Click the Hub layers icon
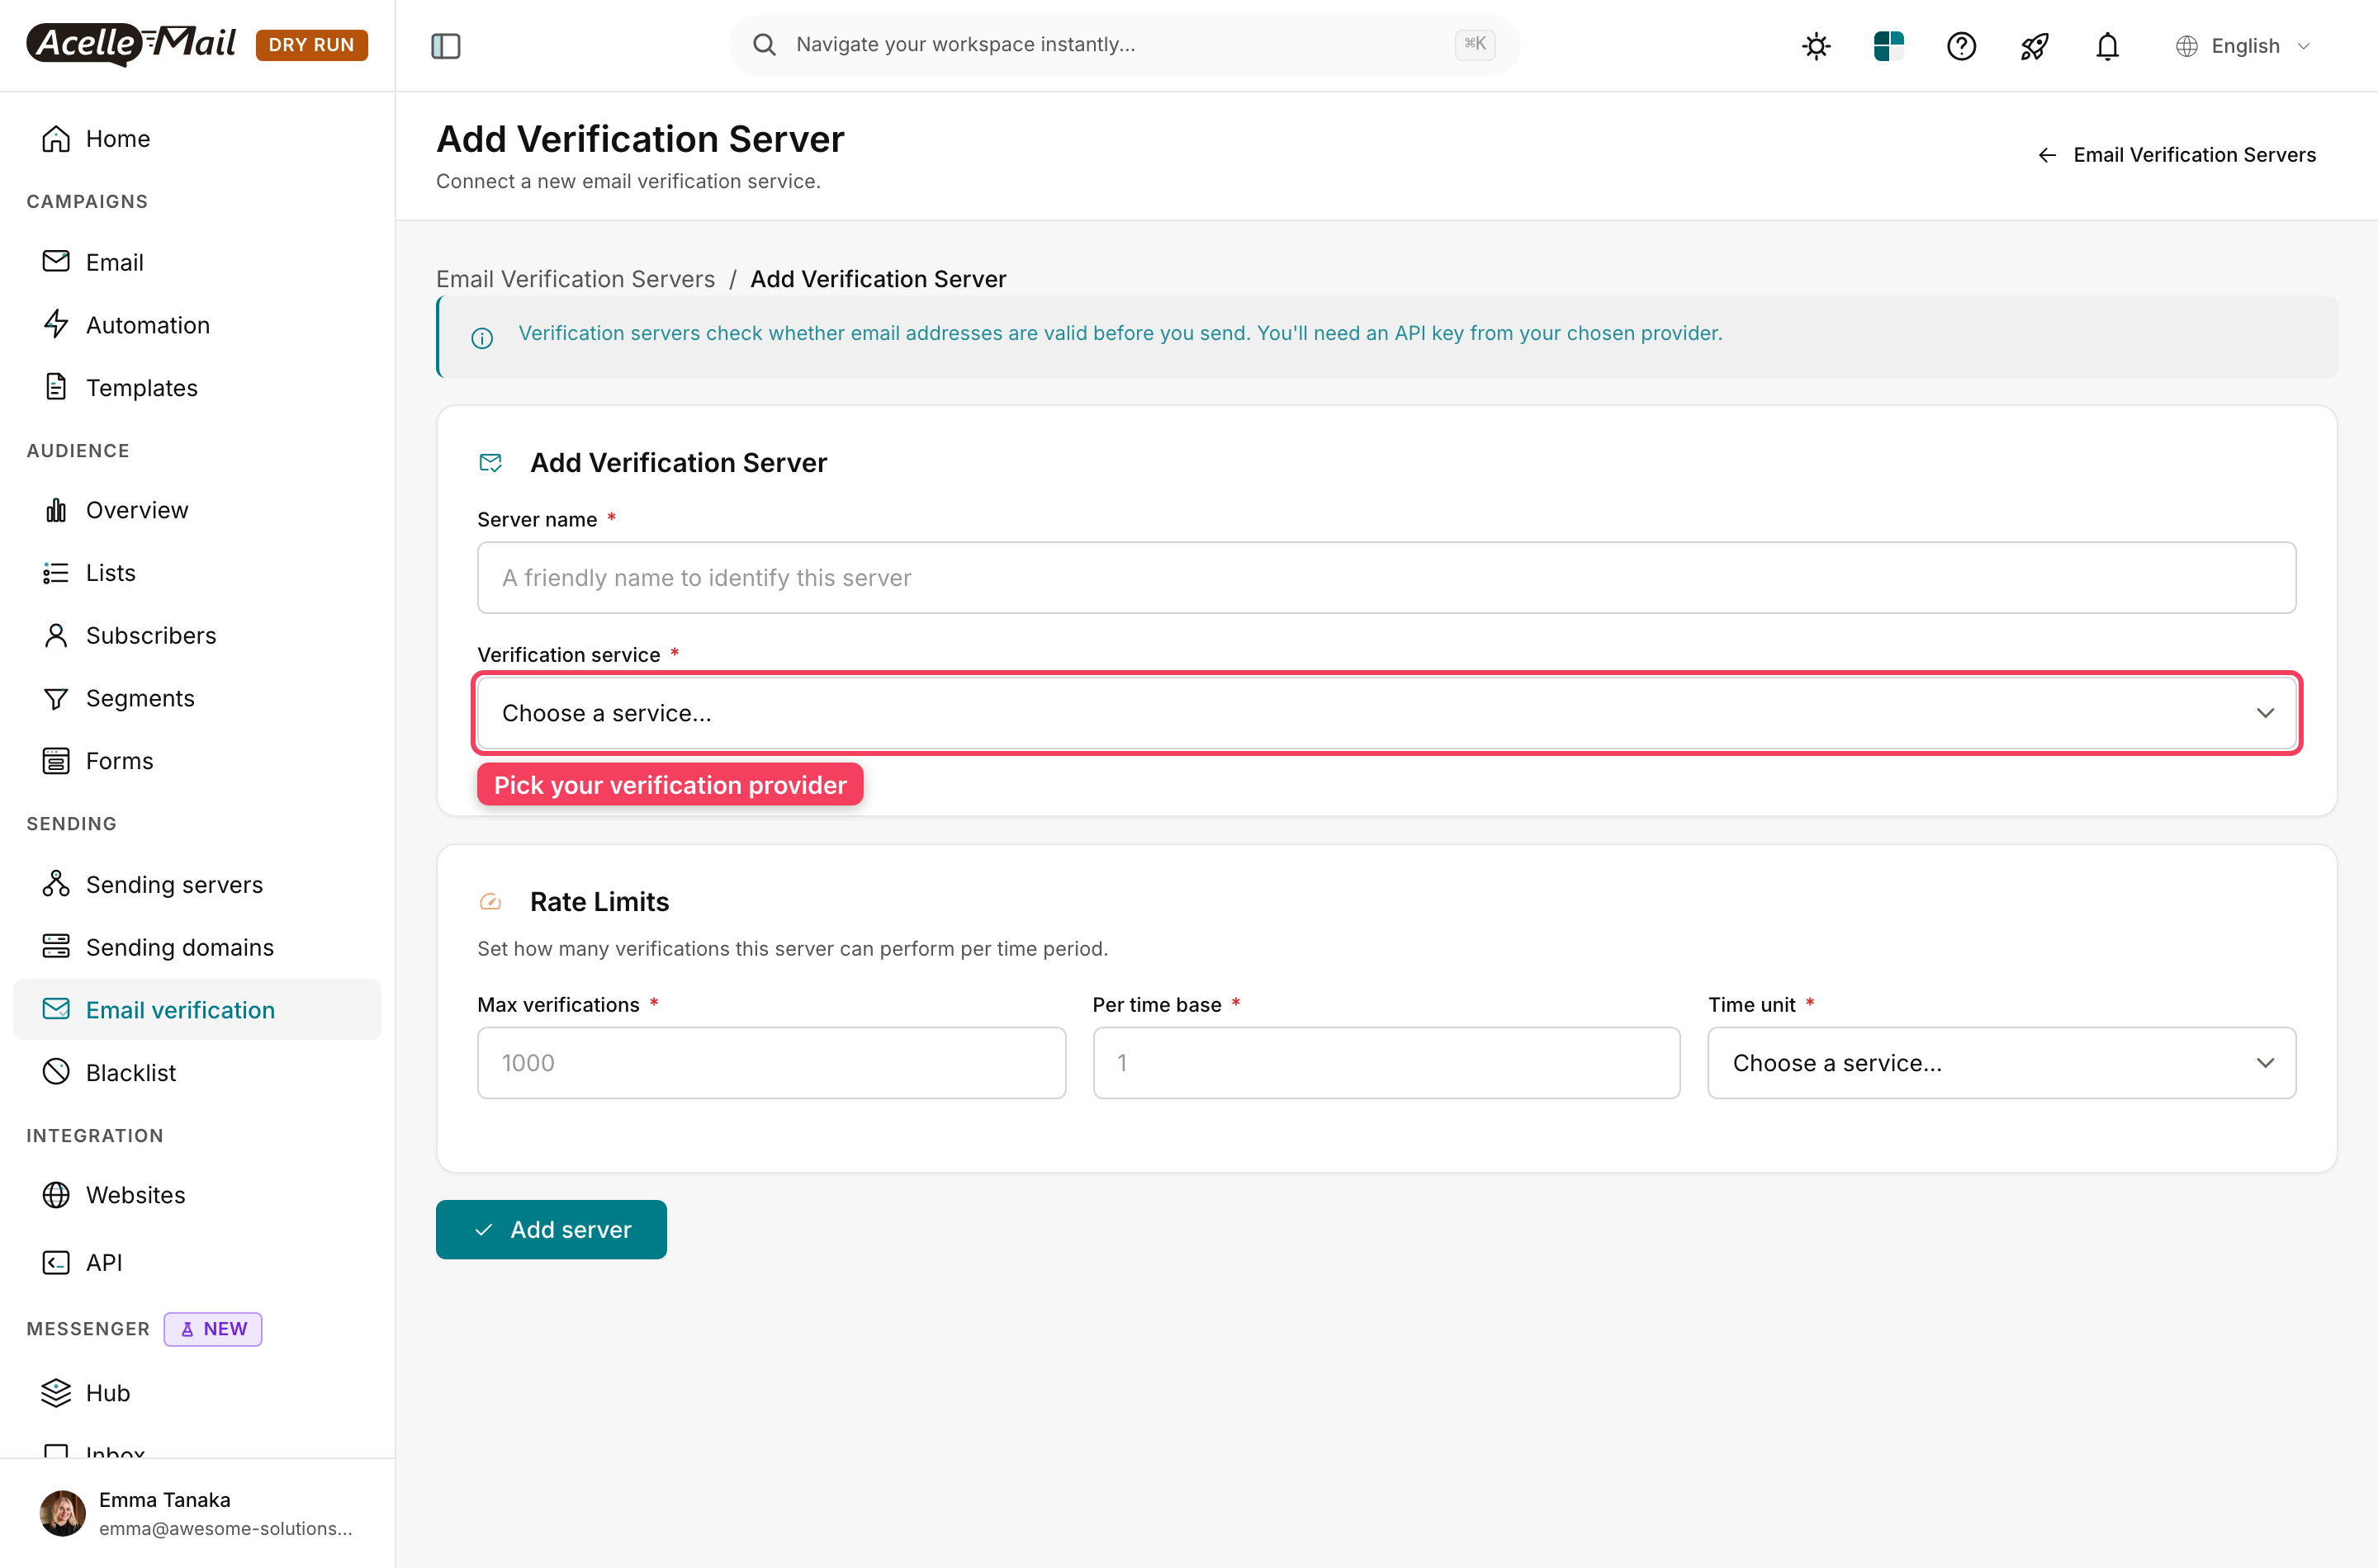 click(x=56, y=1393)
